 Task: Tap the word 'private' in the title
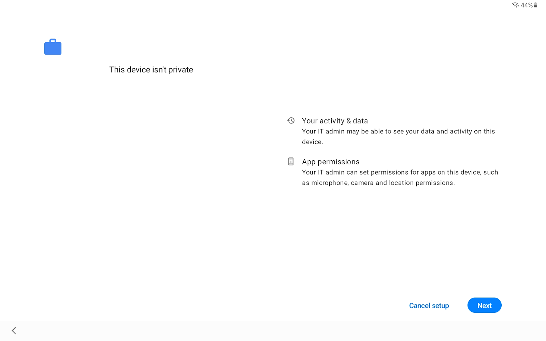[x=181, y=70]
